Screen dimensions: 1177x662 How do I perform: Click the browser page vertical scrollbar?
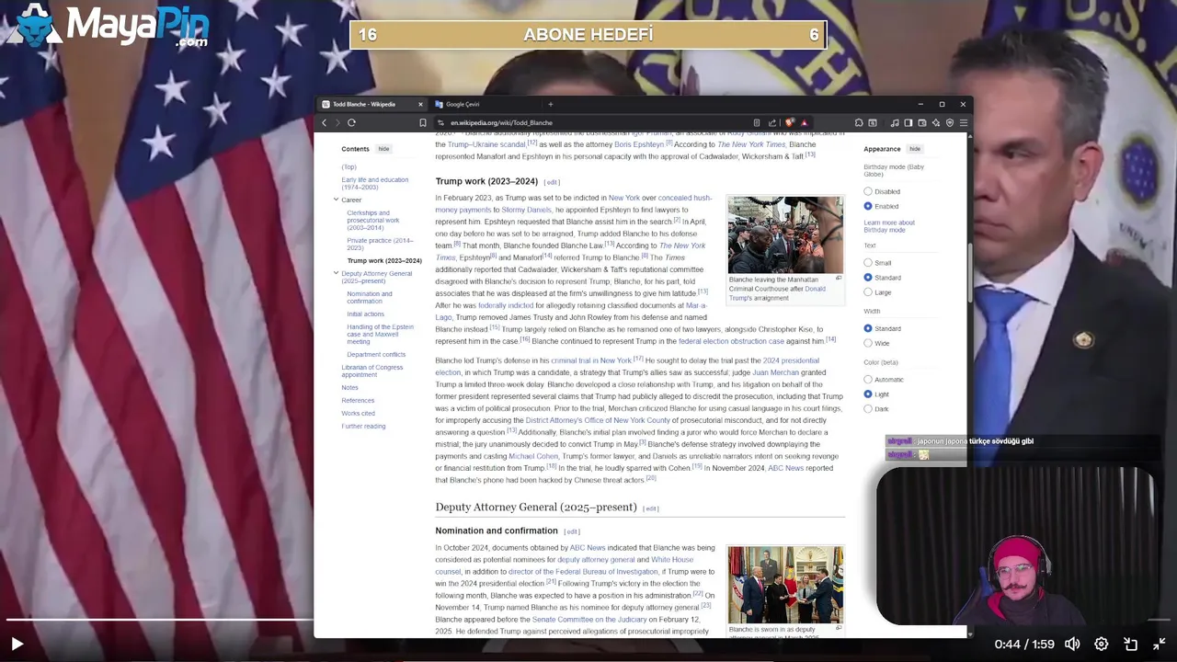click(970, 273)
